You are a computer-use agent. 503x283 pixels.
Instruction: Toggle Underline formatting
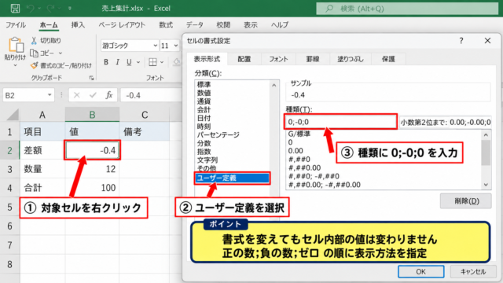[129, 62]
